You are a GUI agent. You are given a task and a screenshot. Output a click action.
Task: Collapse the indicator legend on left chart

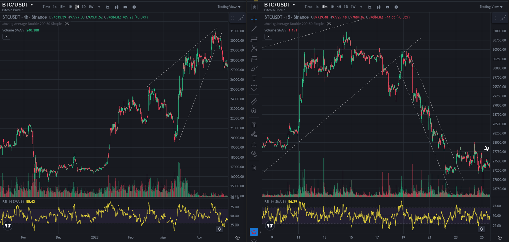[x=6, y=37]
